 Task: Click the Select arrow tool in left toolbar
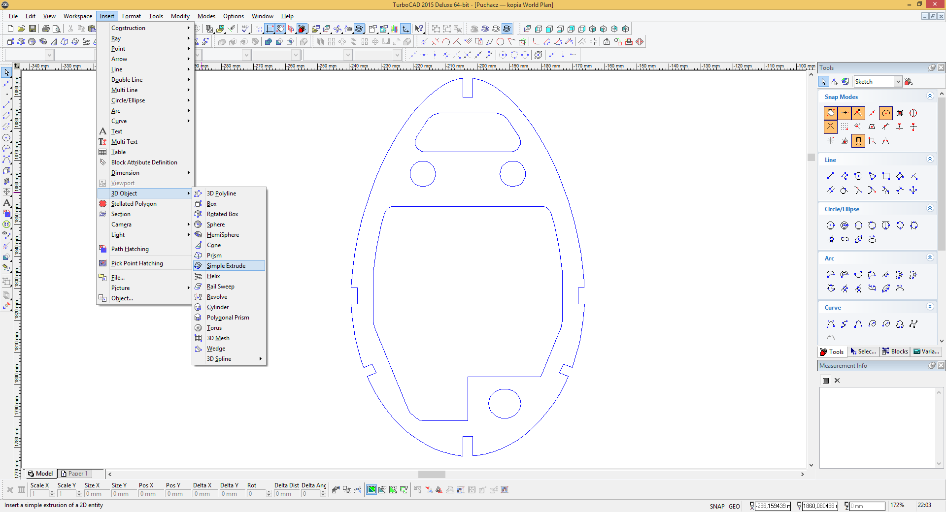6,73
